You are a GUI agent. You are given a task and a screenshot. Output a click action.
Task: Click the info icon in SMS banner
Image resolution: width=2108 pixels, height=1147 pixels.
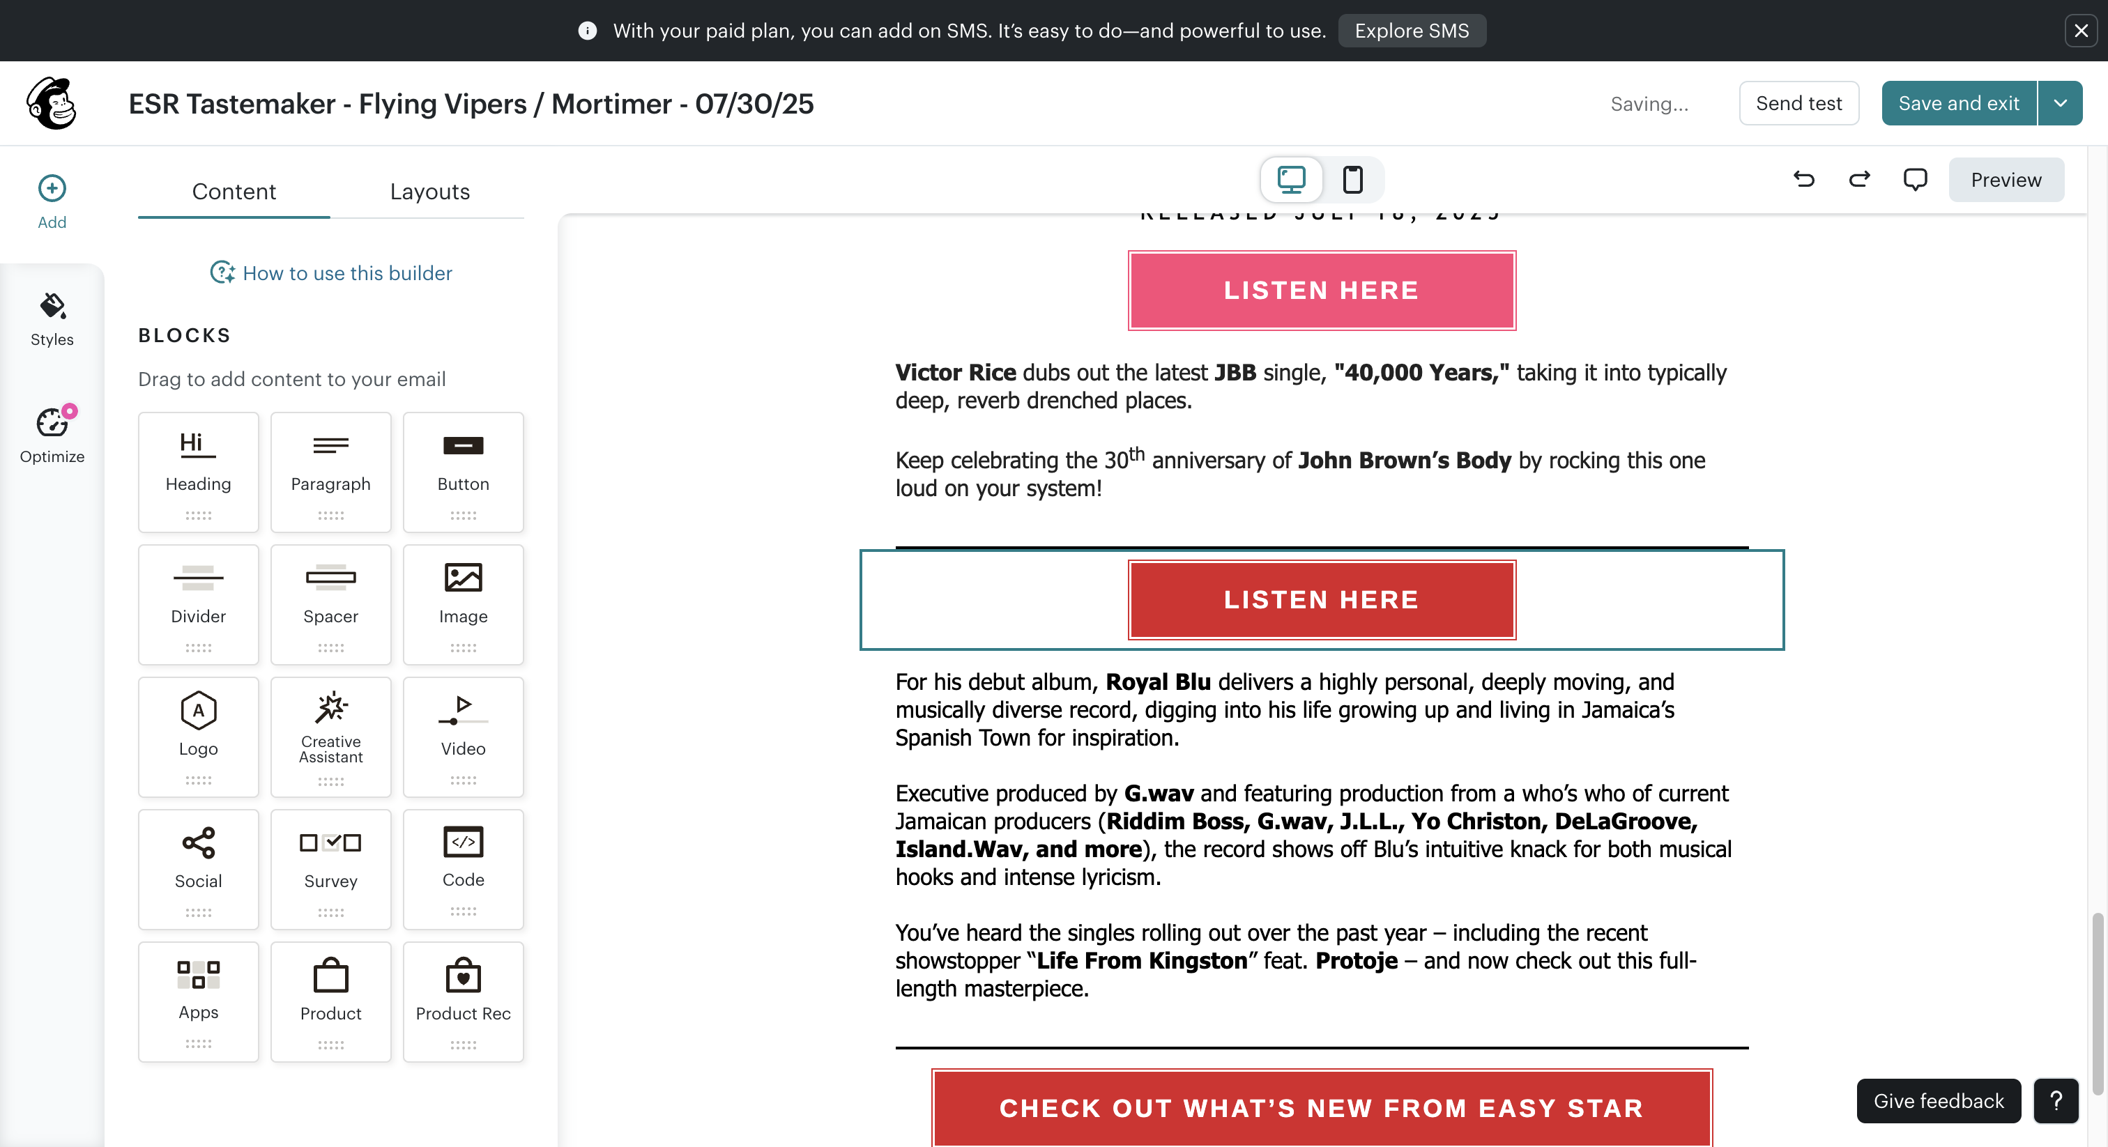coord(587,31)
